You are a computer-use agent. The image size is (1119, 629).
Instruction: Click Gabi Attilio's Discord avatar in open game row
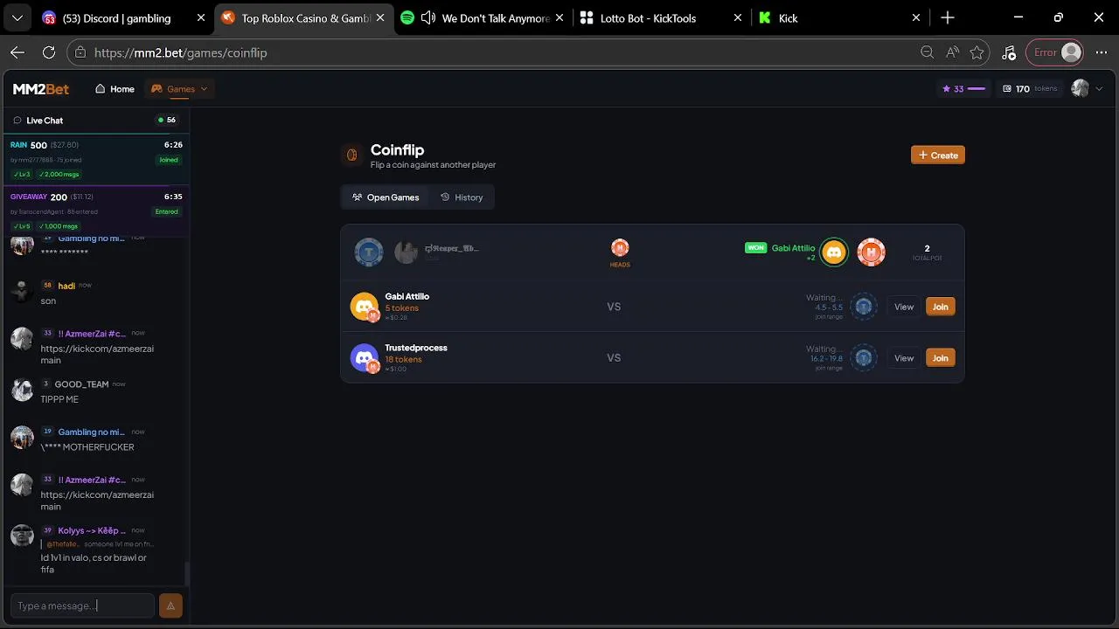(364, 307)
